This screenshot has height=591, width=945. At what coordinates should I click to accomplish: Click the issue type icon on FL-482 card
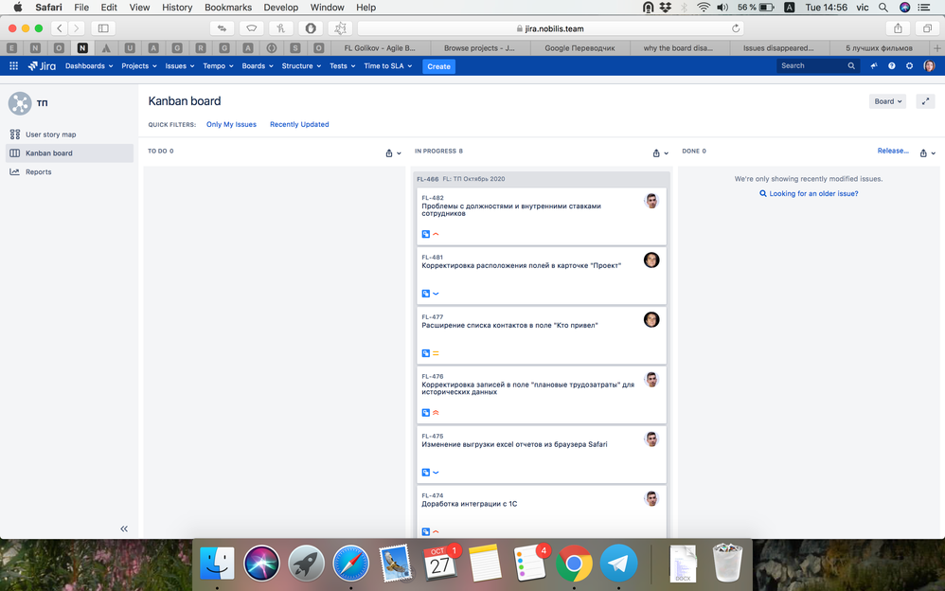(425, 234)
